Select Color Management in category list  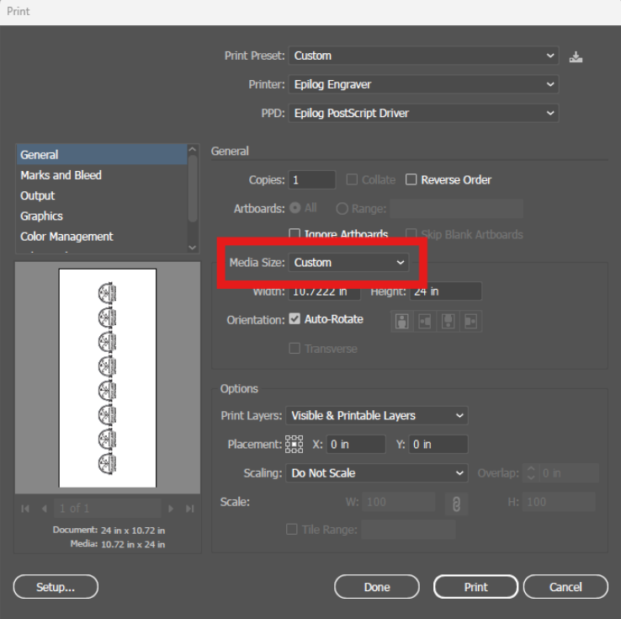coord(66,237)
